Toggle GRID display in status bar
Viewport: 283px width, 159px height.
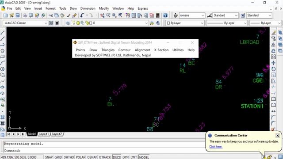pos(58,157)
